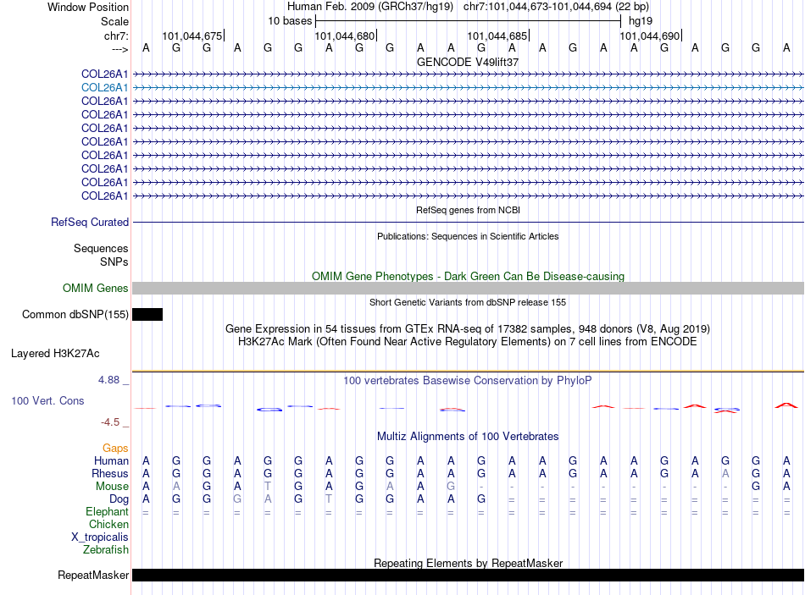
Task: Open Repeating Elements by RepeatMasker title
Action: tap(468, 563)
